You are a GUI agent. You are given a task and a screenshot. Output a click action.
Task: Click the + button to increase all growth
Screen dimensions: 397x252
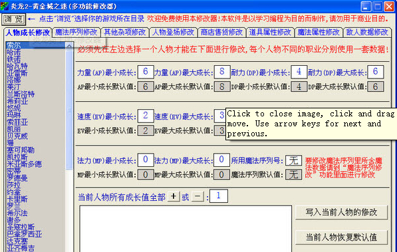click(x=174, y=197)
